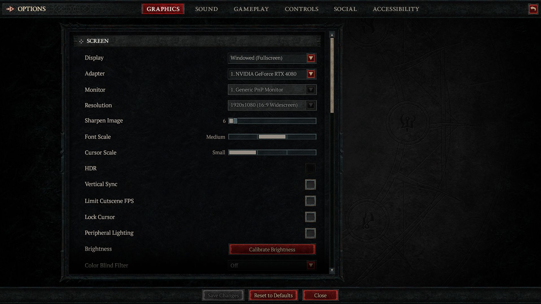The image size is (541, 304).
Task: Enable the Peripheral Lighting toggle
Action: click(310, 233)
